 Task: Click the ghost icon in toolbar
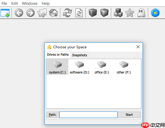(x=141, y=13)
